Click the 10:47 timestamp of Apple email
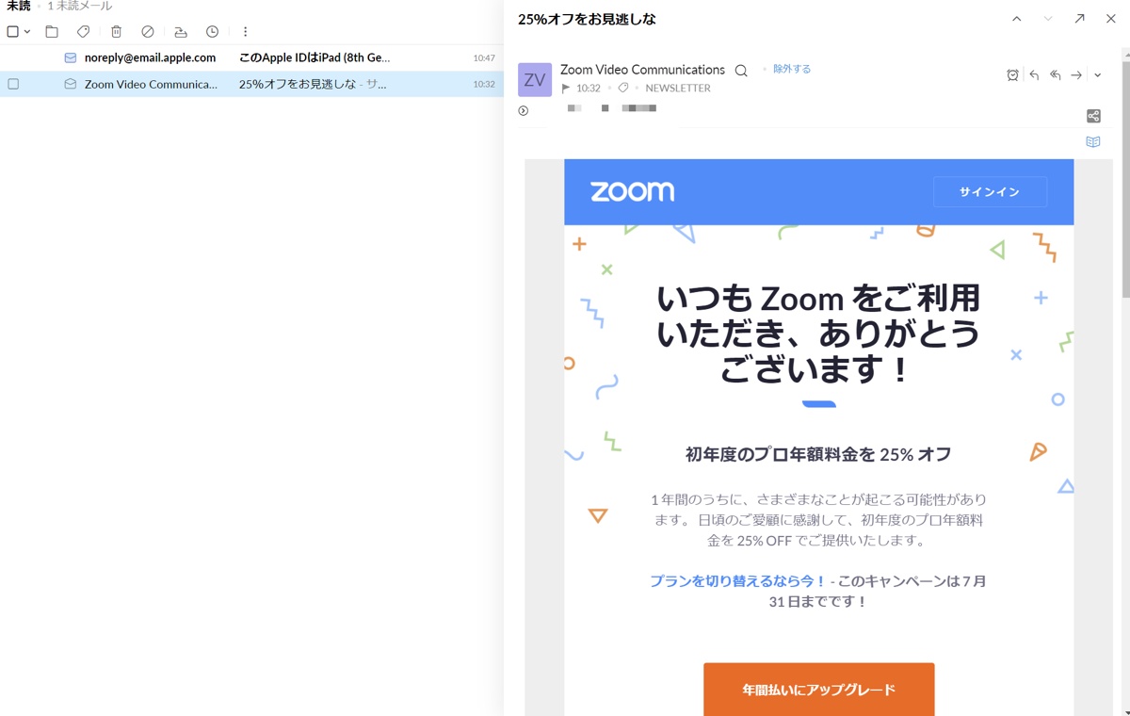 pyautogui.click(x=484, y=57)
